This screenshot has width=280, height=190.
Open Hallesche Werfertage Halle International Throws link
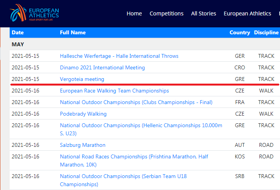point(119,56)
